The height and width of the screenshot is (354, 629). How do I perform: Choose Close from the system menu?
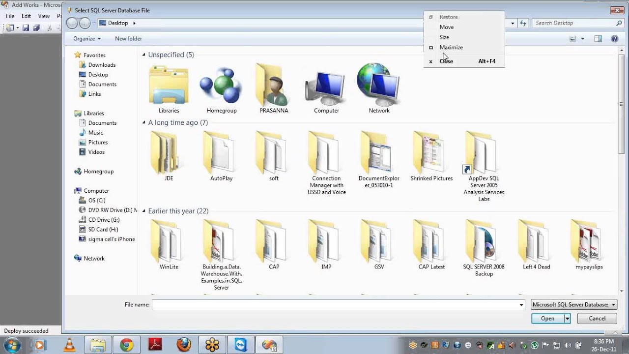(464, 61)
